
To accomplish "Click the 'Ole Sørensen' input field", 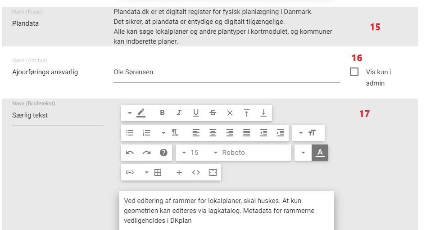I will 226,72.
